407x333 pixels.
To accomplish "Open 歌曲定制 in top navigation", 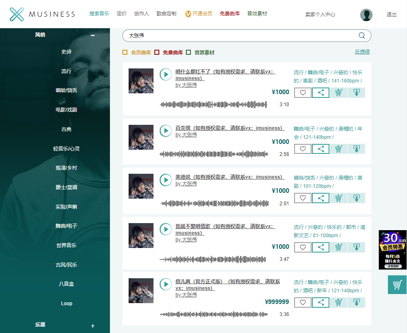I will (166, 14).
